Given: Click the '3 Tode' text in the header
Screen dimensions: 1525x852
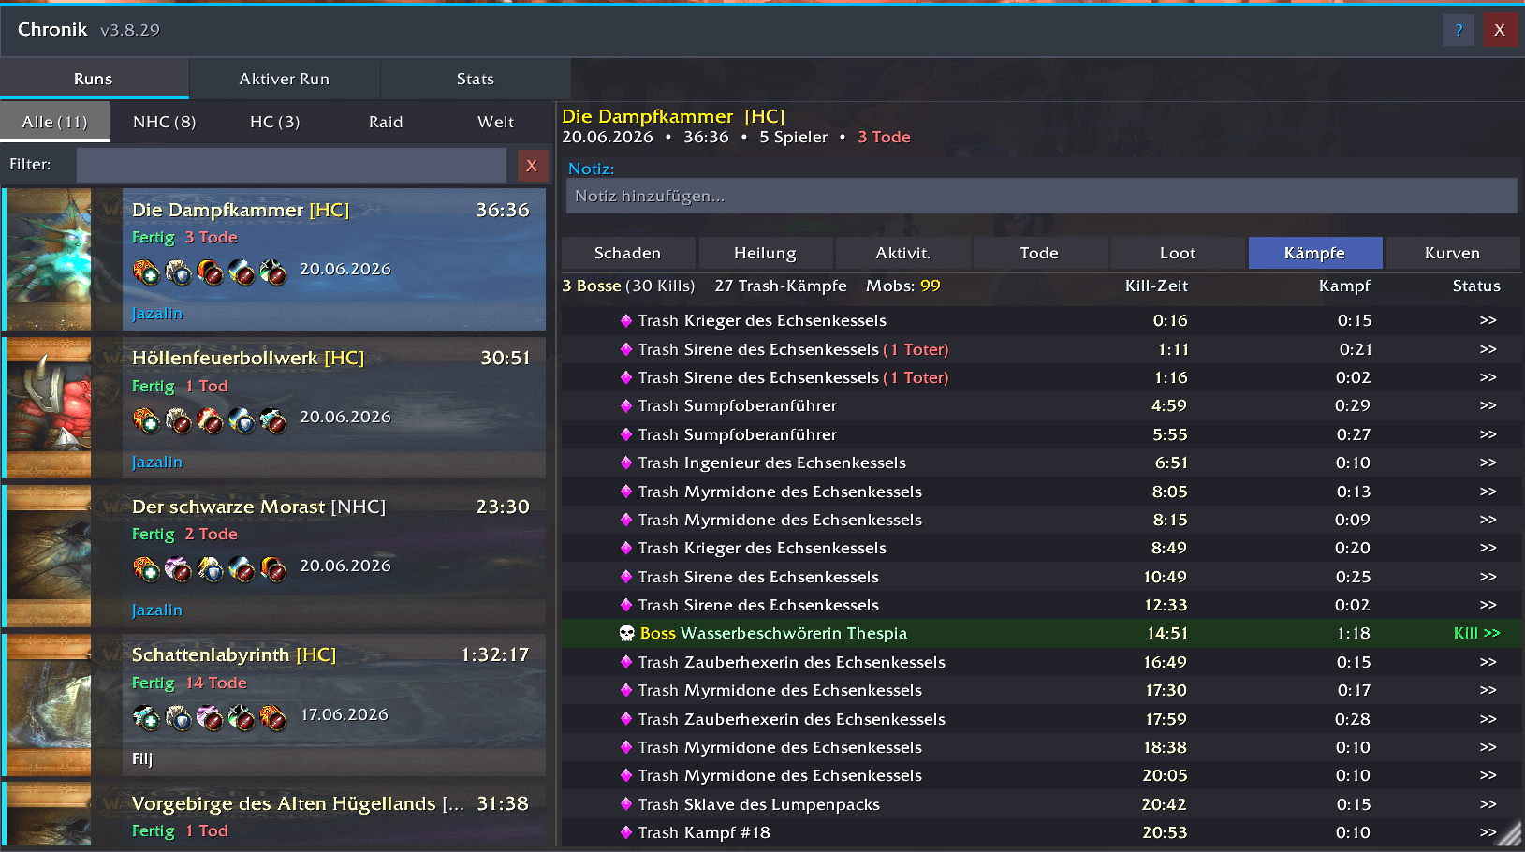Looking at the screenshot, I should (x=884, y=137).
